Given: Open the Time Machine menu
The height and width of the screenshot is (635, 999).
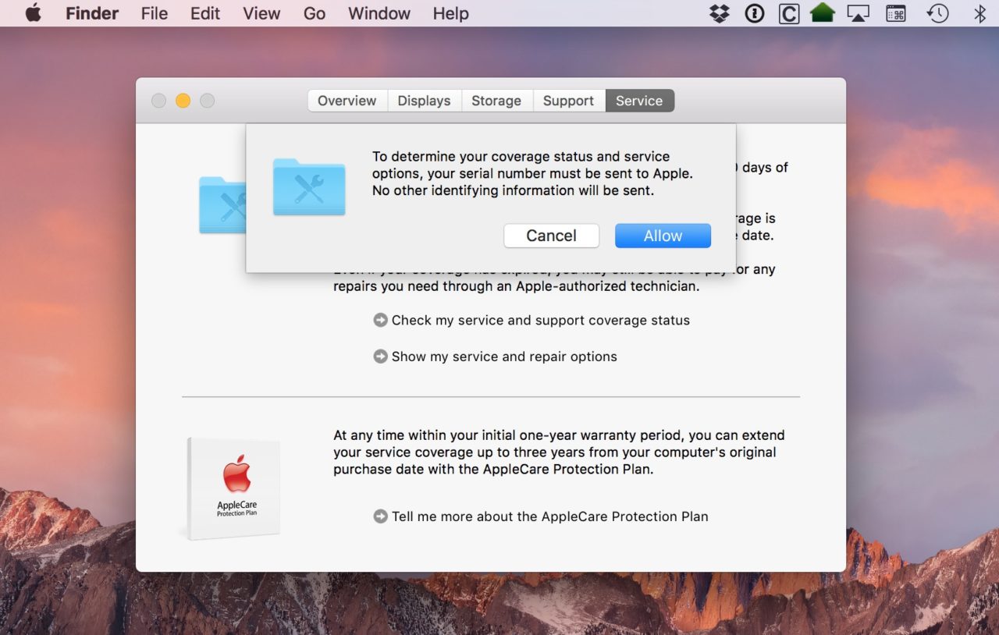Looking at the screenshot, I should coord(937,13).
